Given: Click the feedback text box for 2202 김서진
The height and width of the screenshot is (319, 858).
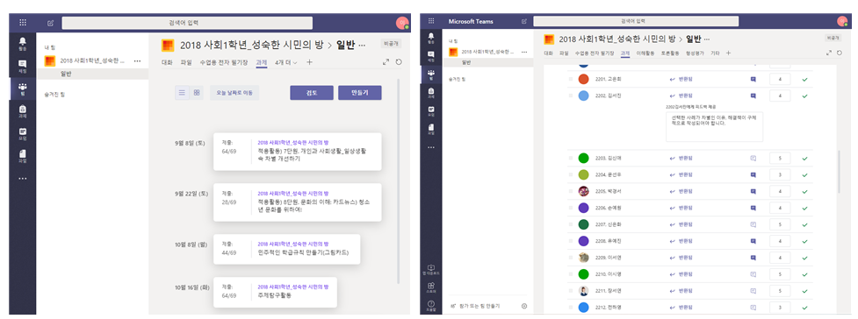Looking at the screenshot, I should (714, 127).
